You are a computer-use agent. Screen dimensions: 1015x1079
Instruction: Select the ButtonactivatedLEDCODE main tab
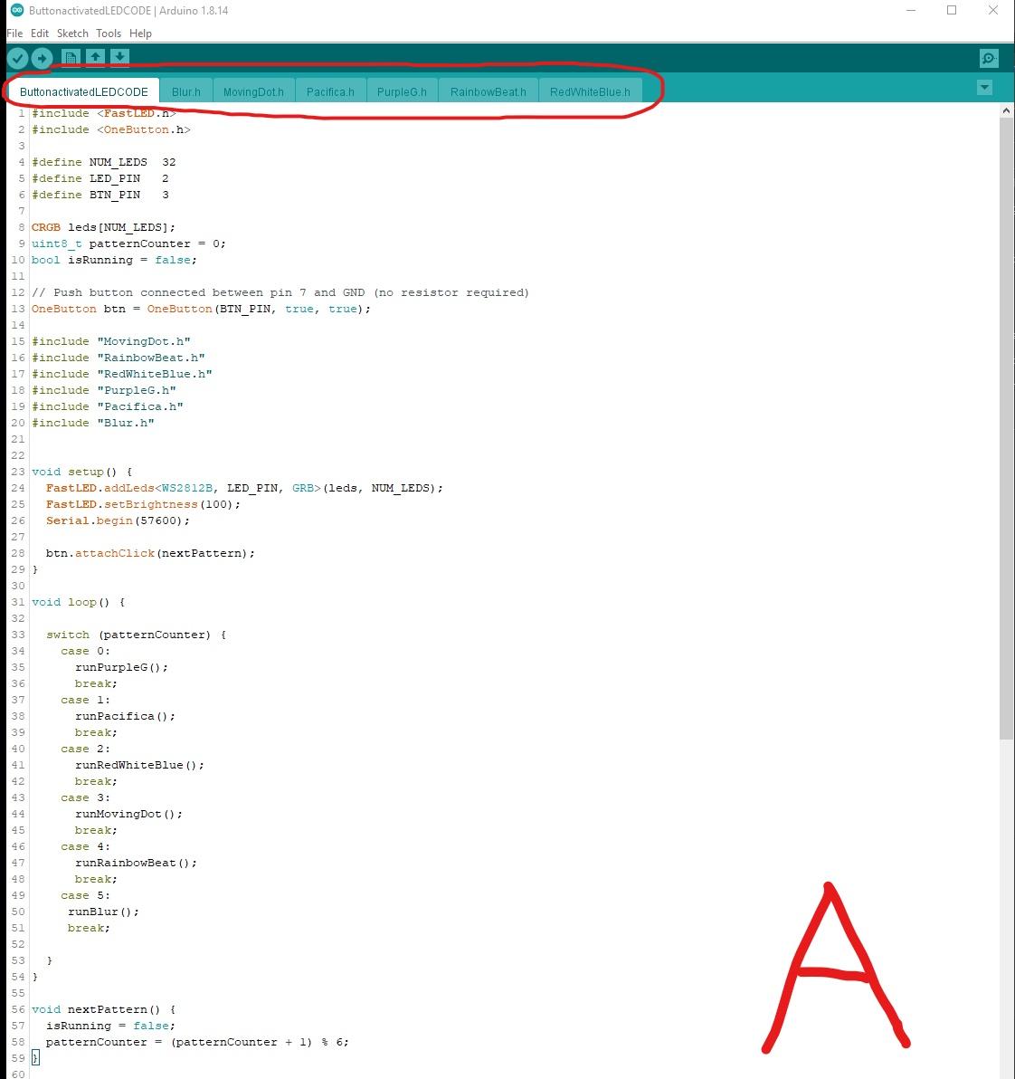83,91
